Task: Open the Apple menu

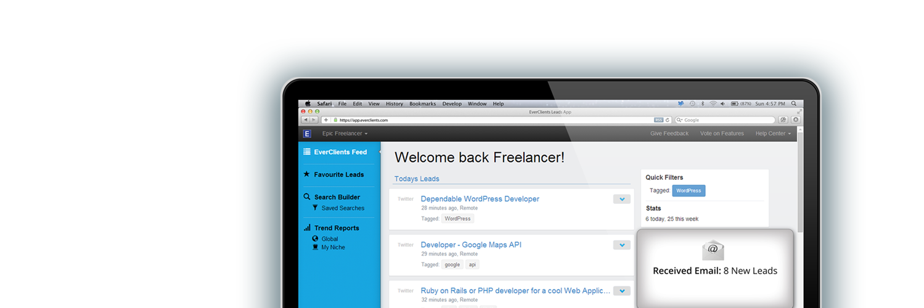Action: click(308, 103)
